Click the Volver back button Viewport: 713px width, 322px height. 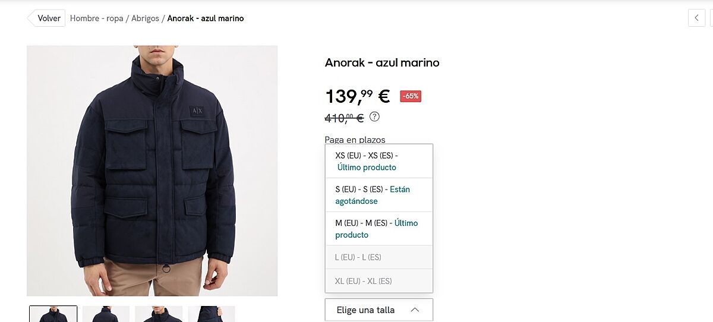46,18
